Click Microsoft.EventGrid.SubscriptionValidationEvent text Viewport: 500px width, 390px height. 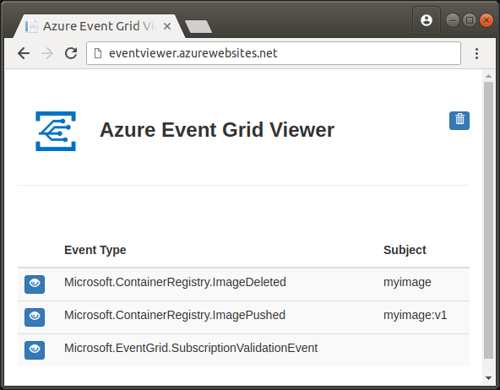click(x=191, y=348)
